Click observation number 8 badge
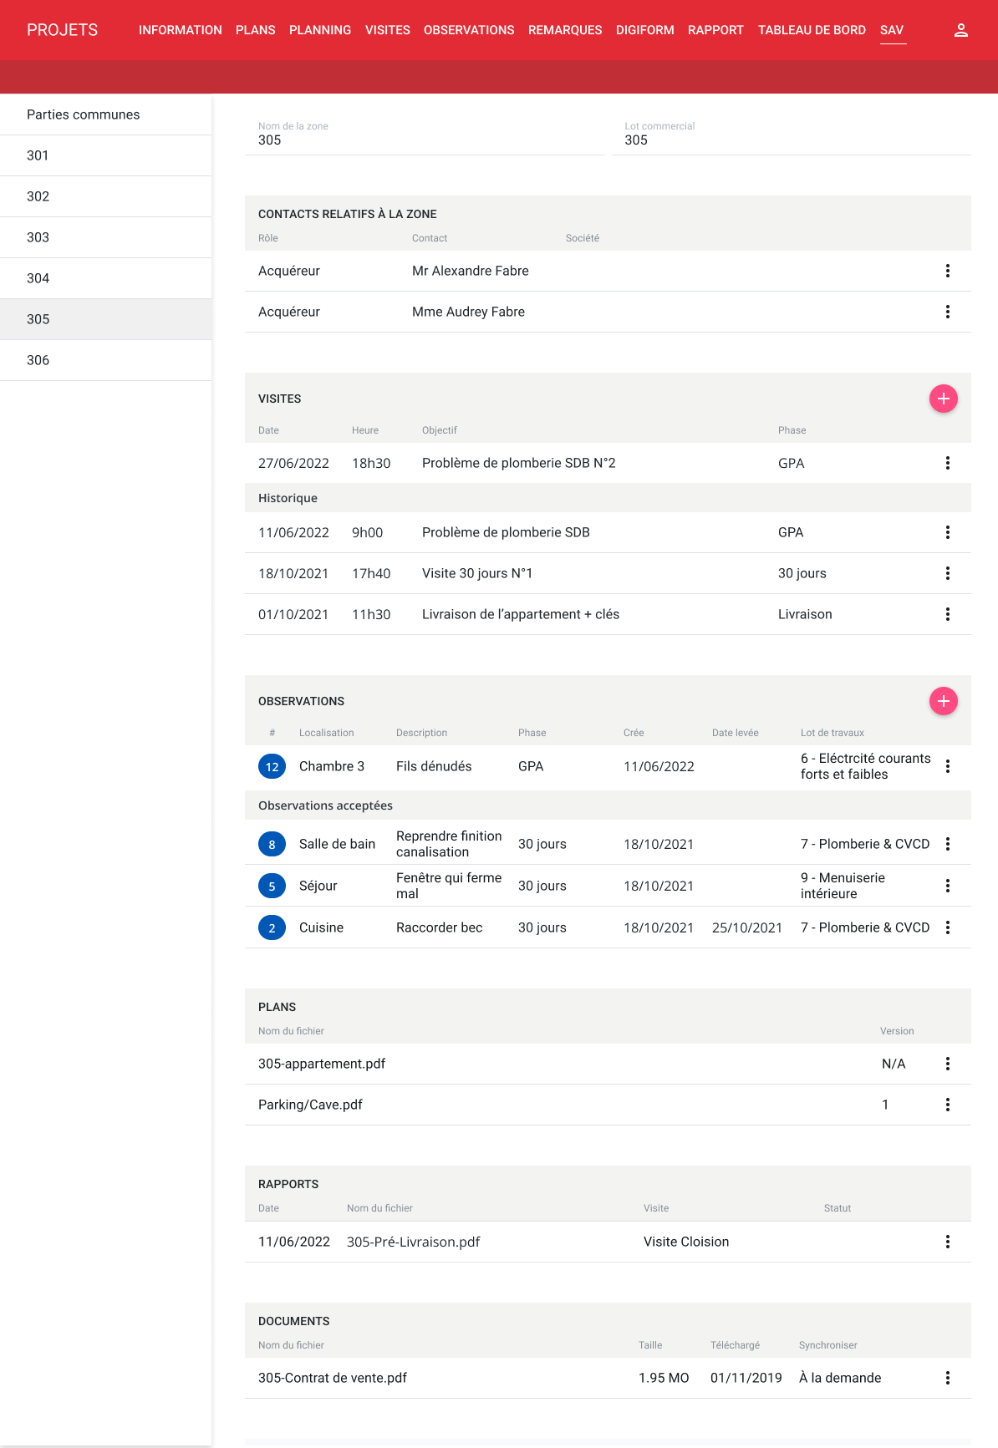This screenshot has width=998, height=1448. 272,844
